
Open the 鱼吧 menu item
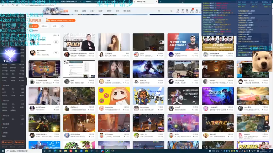[x=117, y=11]
